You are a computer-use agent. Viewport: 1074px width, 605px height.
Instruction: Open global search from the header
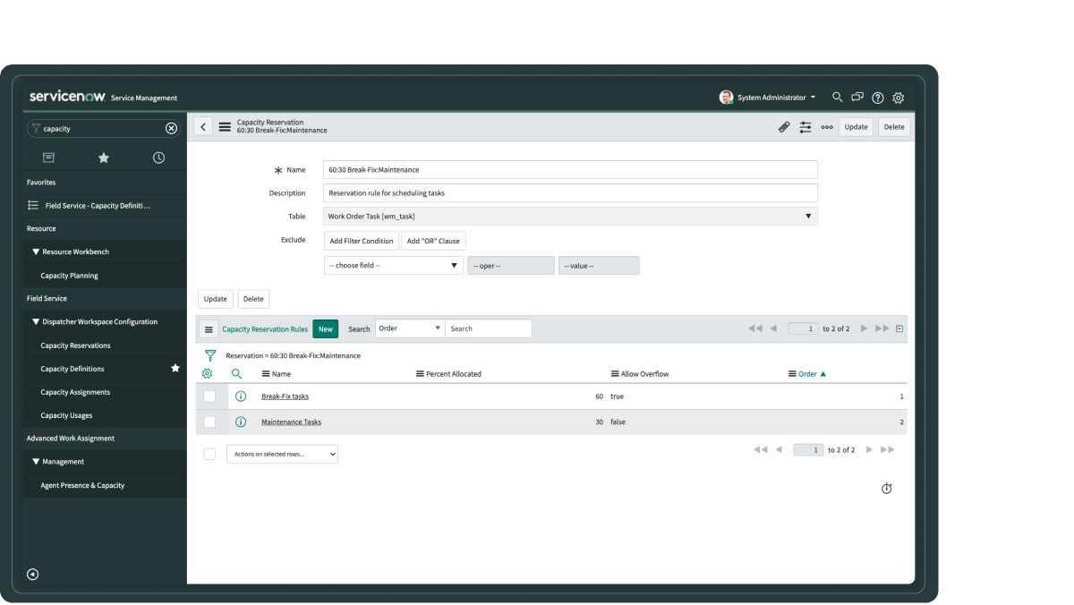837,98
